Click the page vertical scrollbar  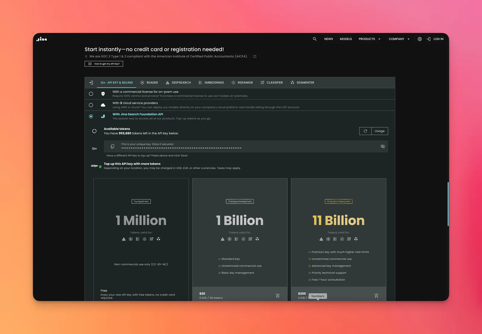click(448, 204)
